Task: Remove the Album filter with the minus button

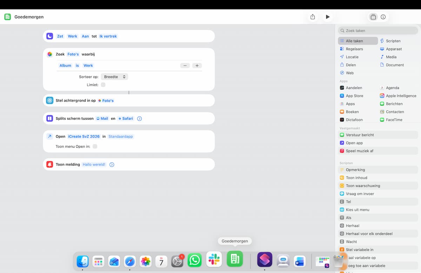Action: 185,65
